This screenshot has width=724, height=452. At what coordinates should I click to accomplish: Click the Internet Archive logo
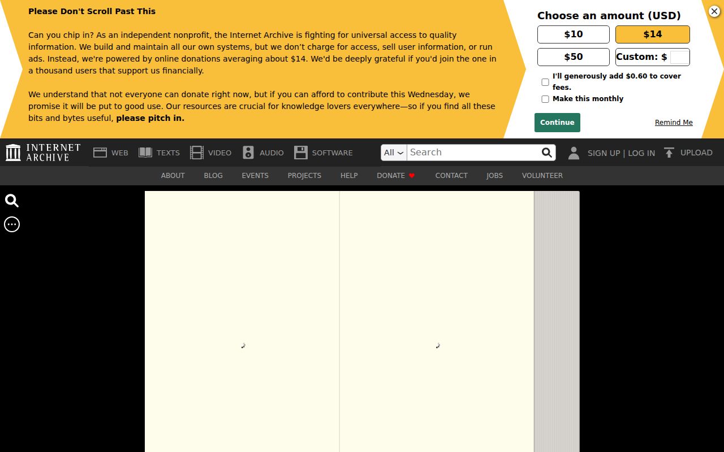tap(43, 153)
